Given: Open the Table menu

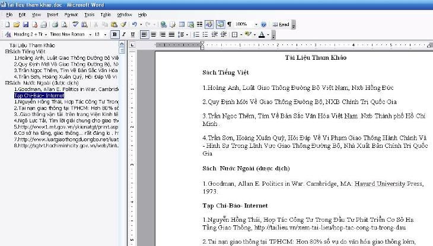Looking at the screenshot, I should coord(106,14).
